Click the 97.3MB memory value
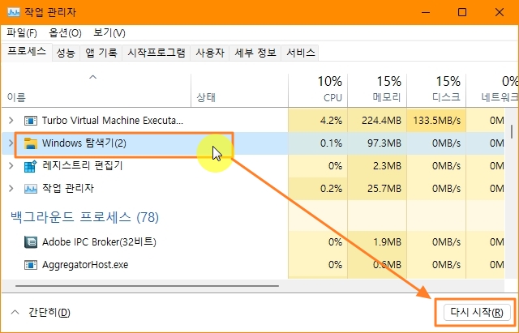Viewport: 519px width, 333px height. click(x=384, y=143)
